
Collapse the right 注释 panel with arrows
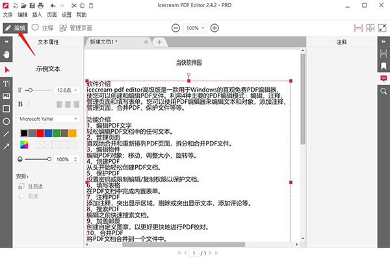click(383, 42)
